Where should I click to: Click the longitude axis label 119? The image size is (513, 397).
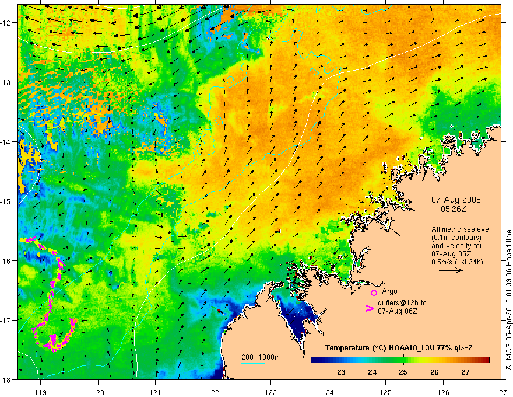coord(41,392)
